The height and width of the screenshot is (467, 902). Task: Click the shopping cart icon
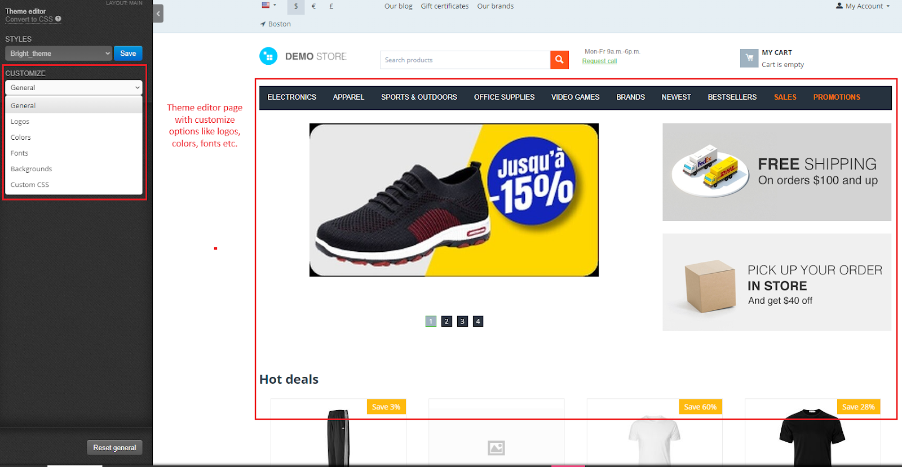tap(749, 58)
